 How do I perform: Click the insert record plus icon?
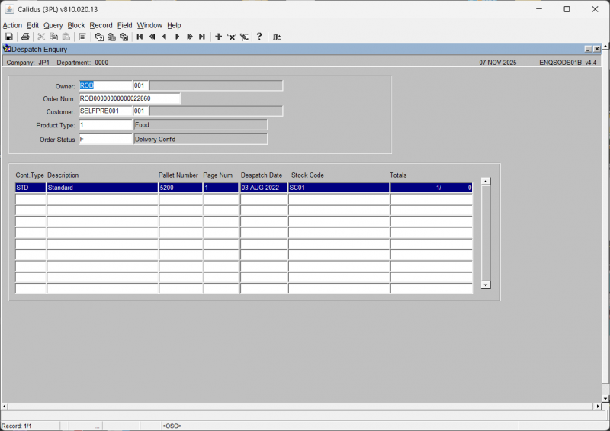click(x=219, y=37)
